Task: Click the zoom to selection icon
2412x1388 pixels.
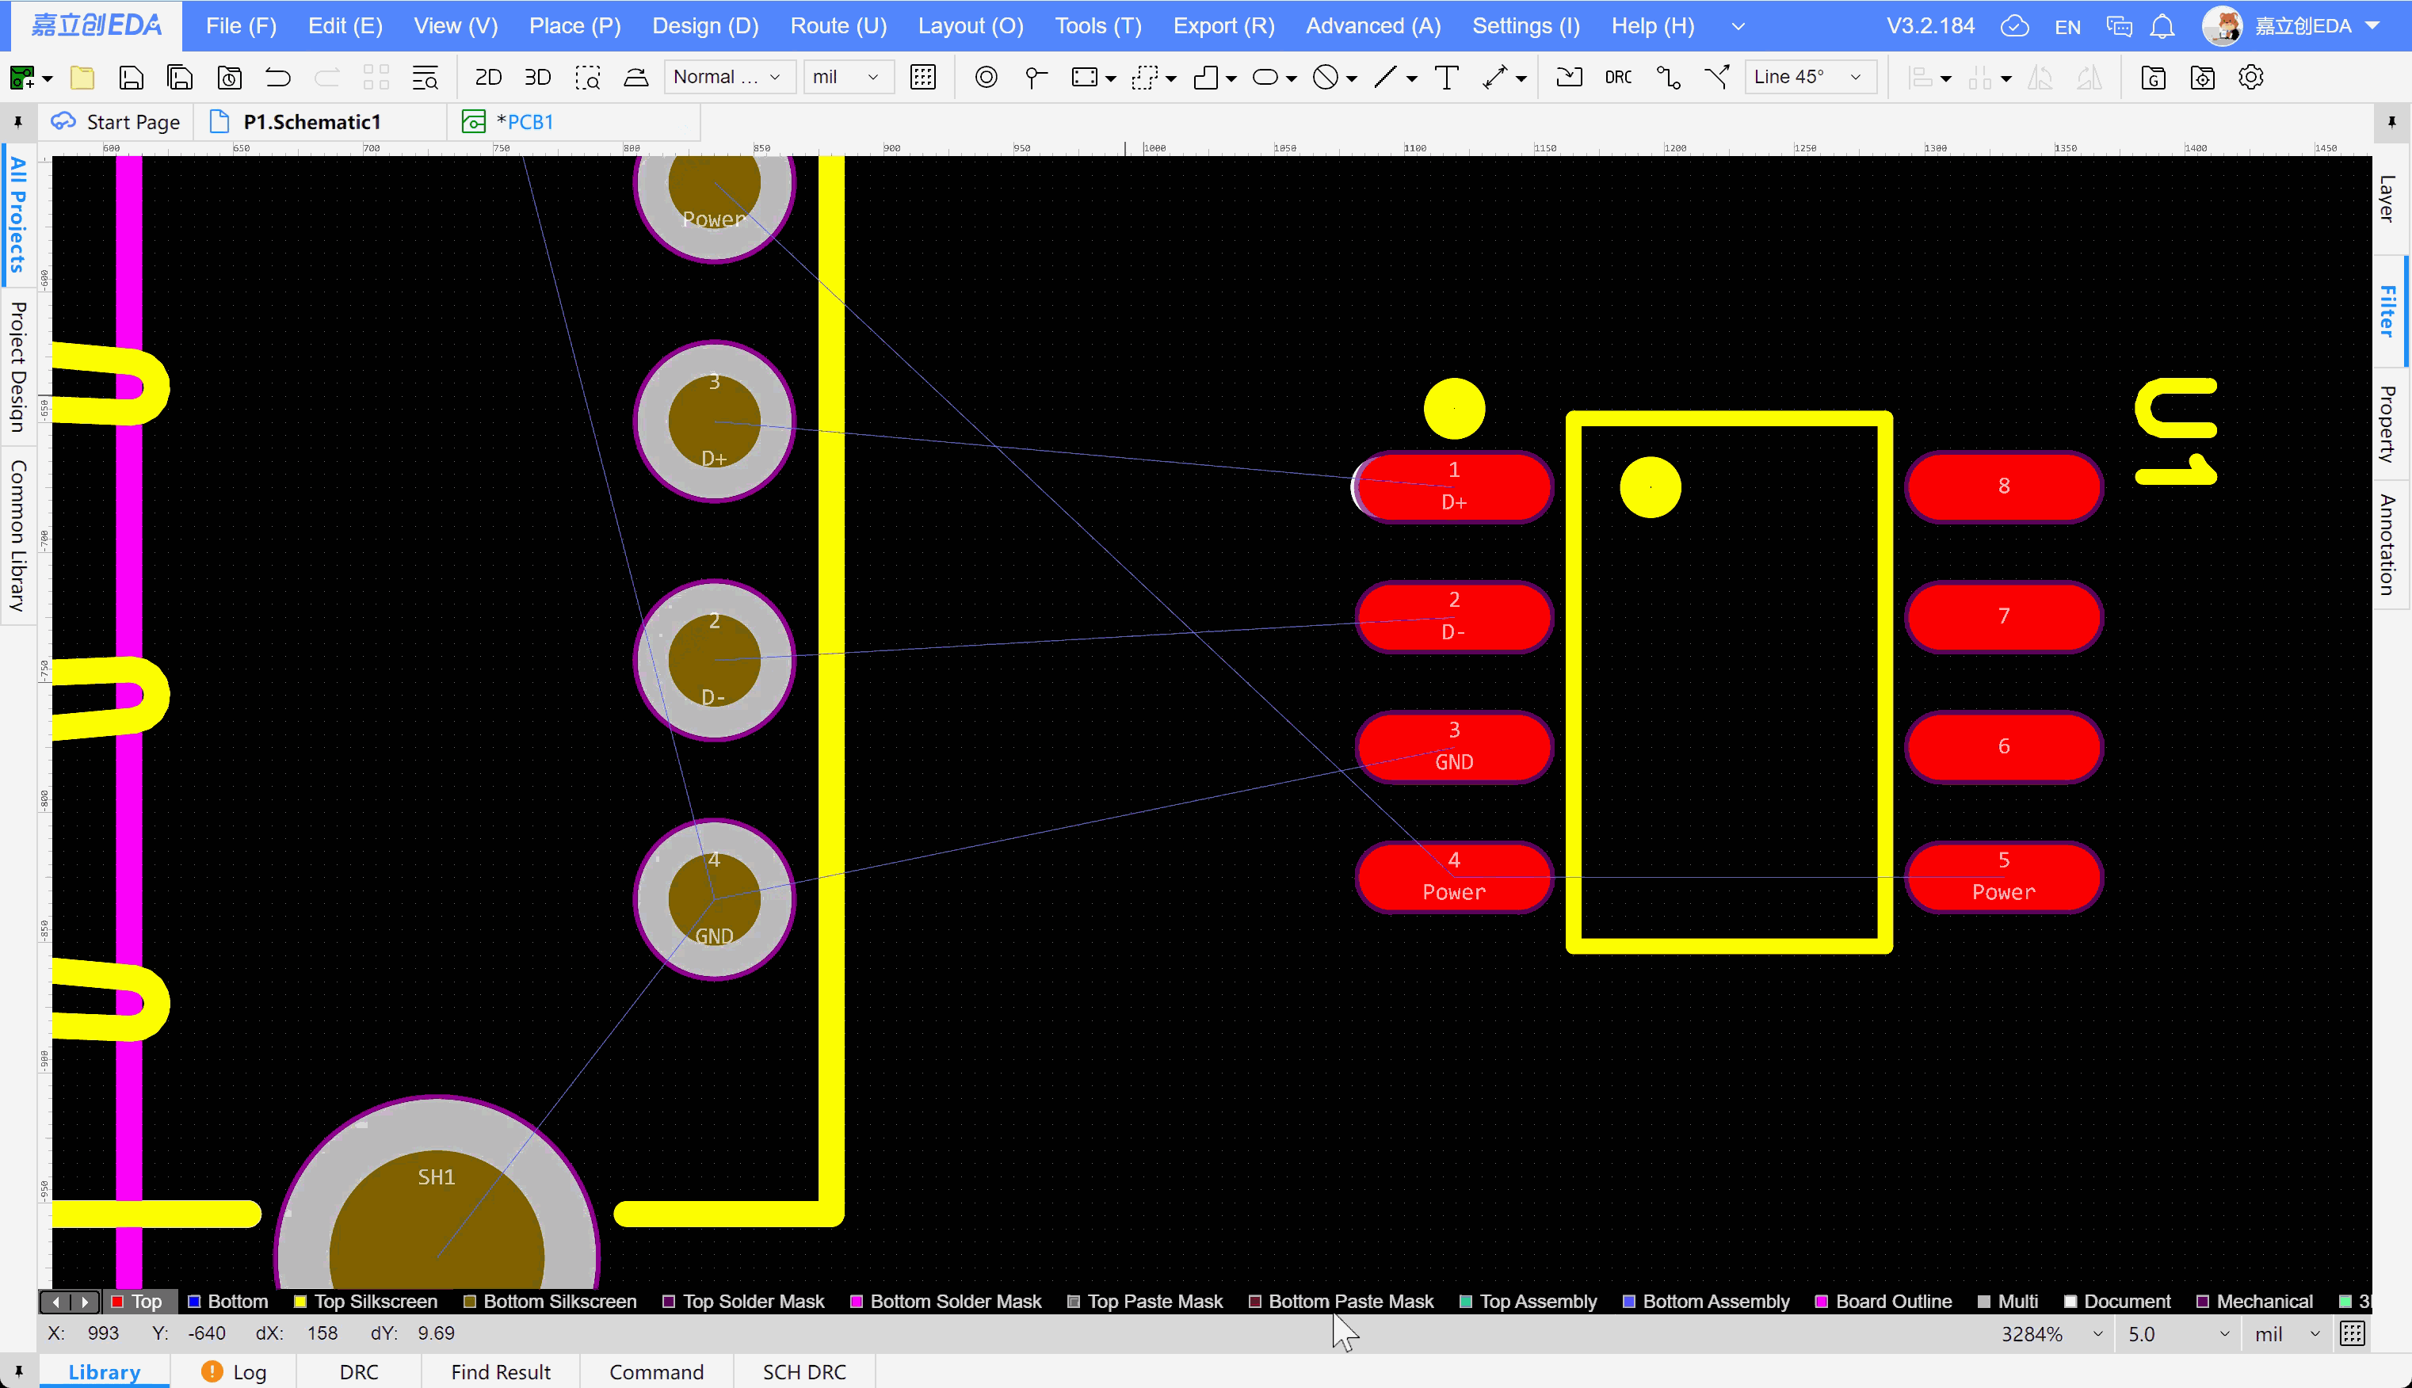Action: coord(587,77)
